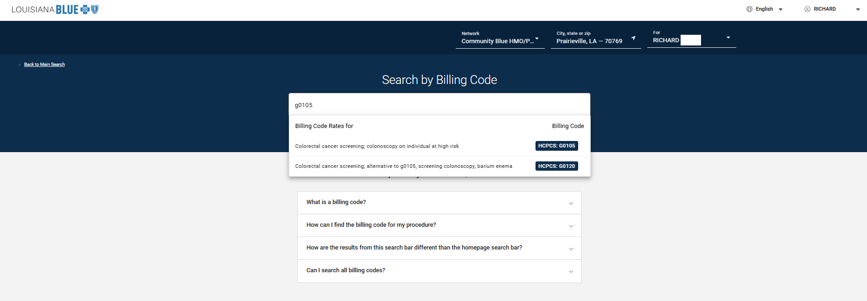Click the location arrow icon
This screenshot has width=867, height=301.
633,38
